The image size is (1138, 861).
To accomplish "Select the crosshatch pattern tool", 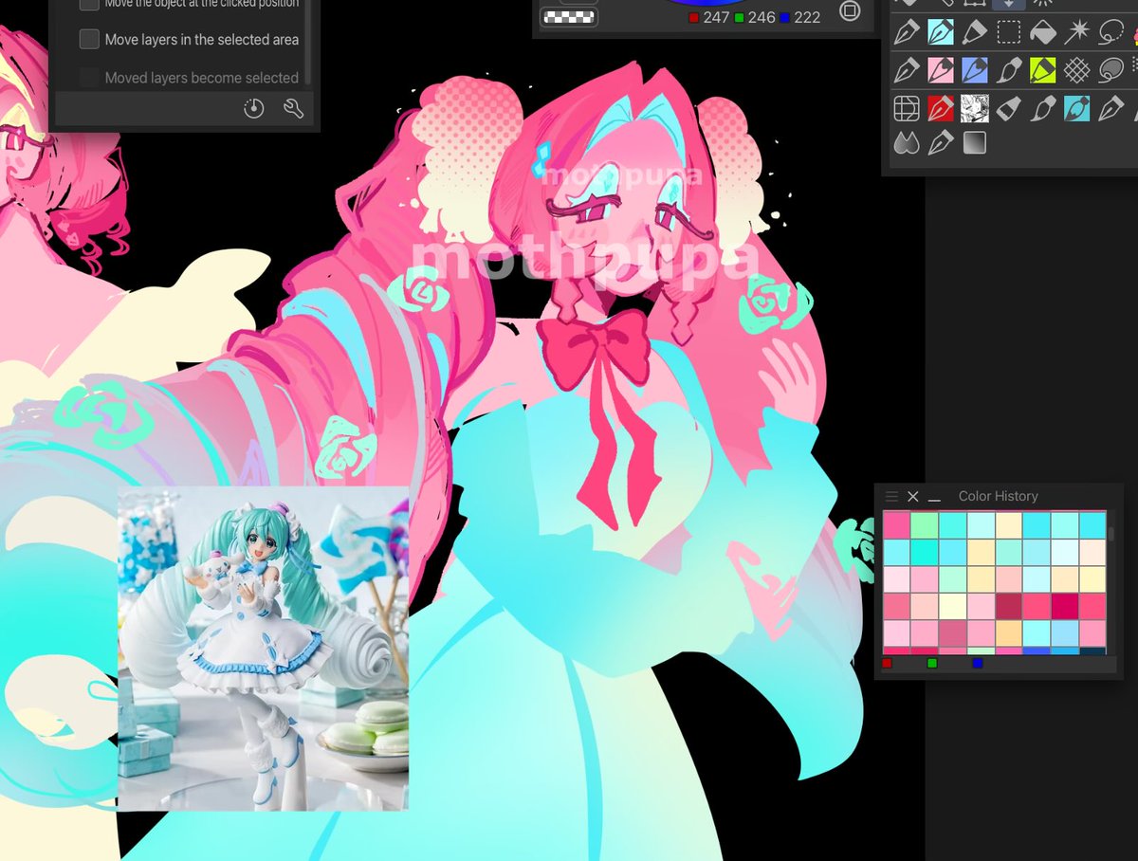I will coord(1076,70).
